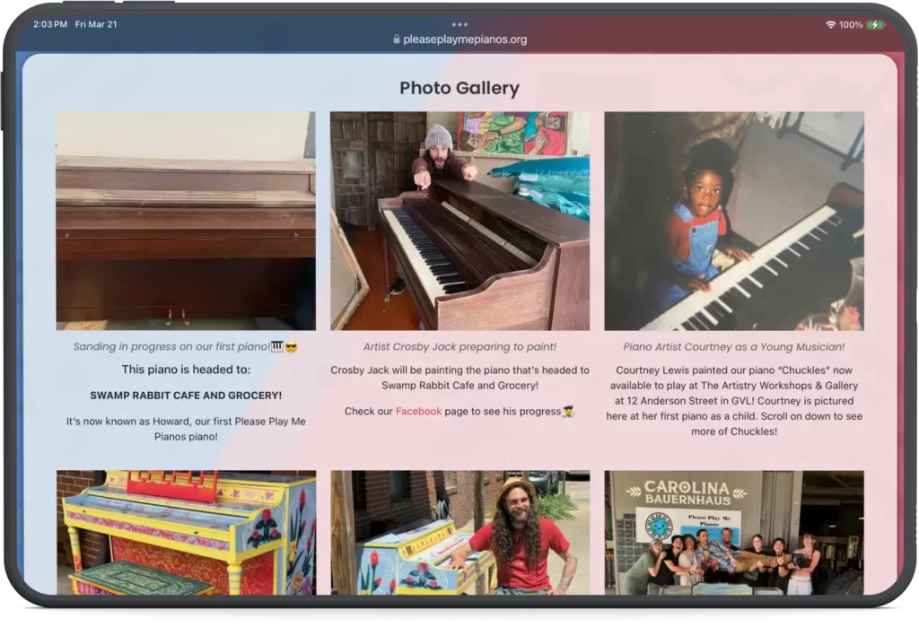The image size is (919, 627).
Task: Tap the sunglasses emoji in the sanding caption
Action: [290, 346]
